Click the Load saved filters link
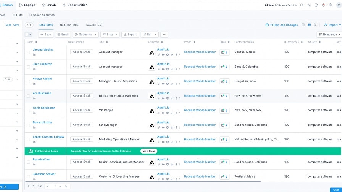This screenshot has width=342, height=192. click(8, 25)
